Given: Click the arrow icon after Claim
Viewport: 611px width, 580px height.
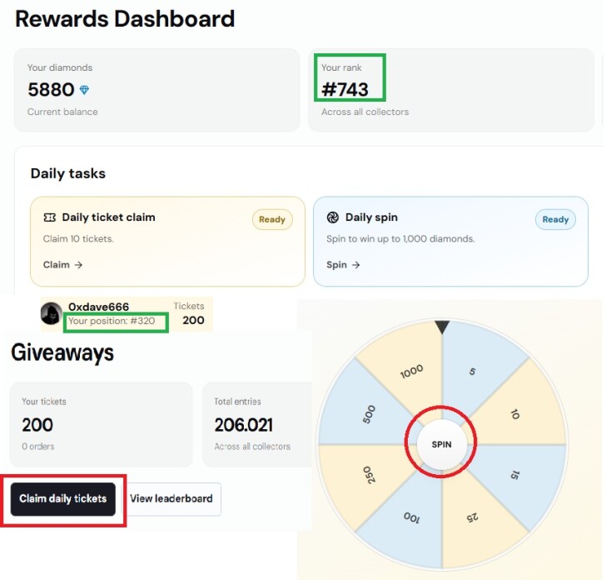Looking at the screenshot, I should coord(79,265).
